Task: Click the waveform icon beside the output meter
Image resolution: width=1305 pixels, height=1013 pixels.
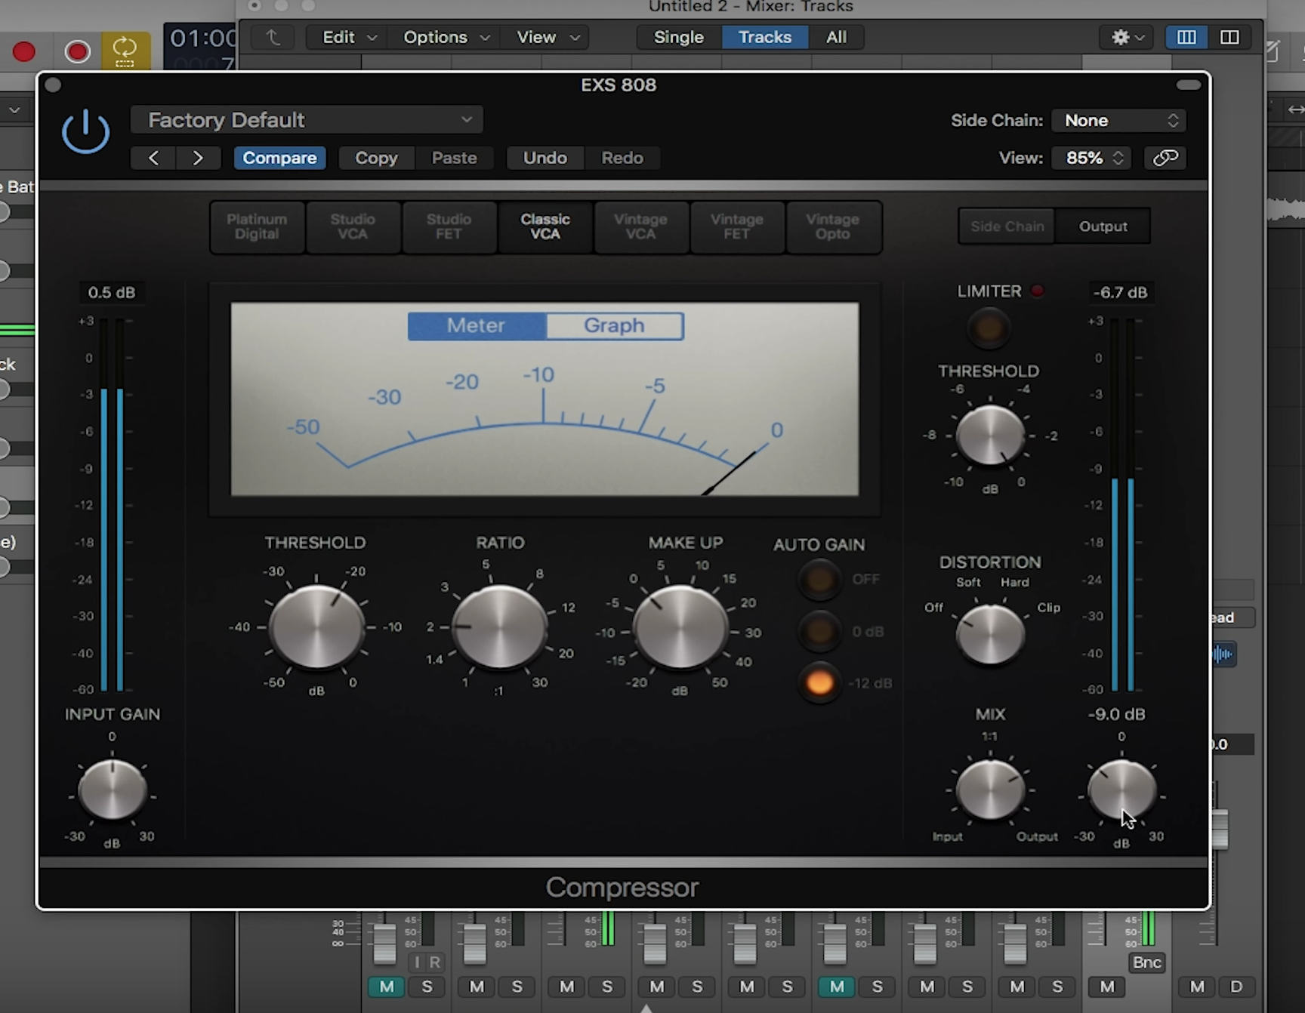Action: [1223, 654]
